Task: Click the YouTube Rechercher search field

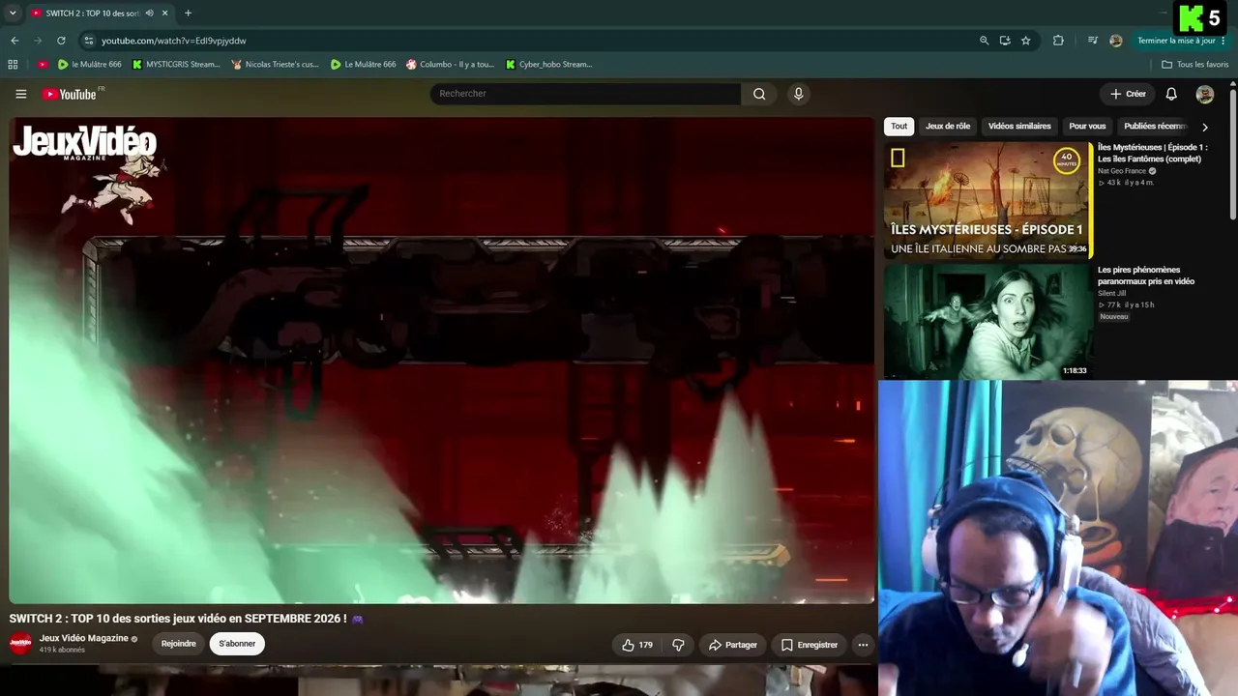Action: point(585,94)
